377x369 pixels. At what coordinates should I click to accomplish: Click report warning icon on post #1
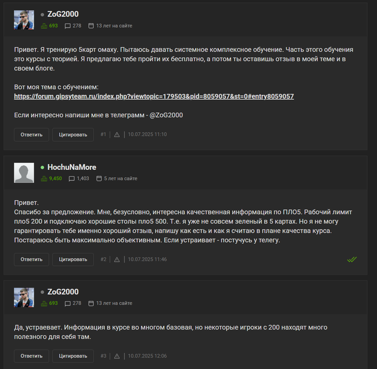(x=117, y=135)
